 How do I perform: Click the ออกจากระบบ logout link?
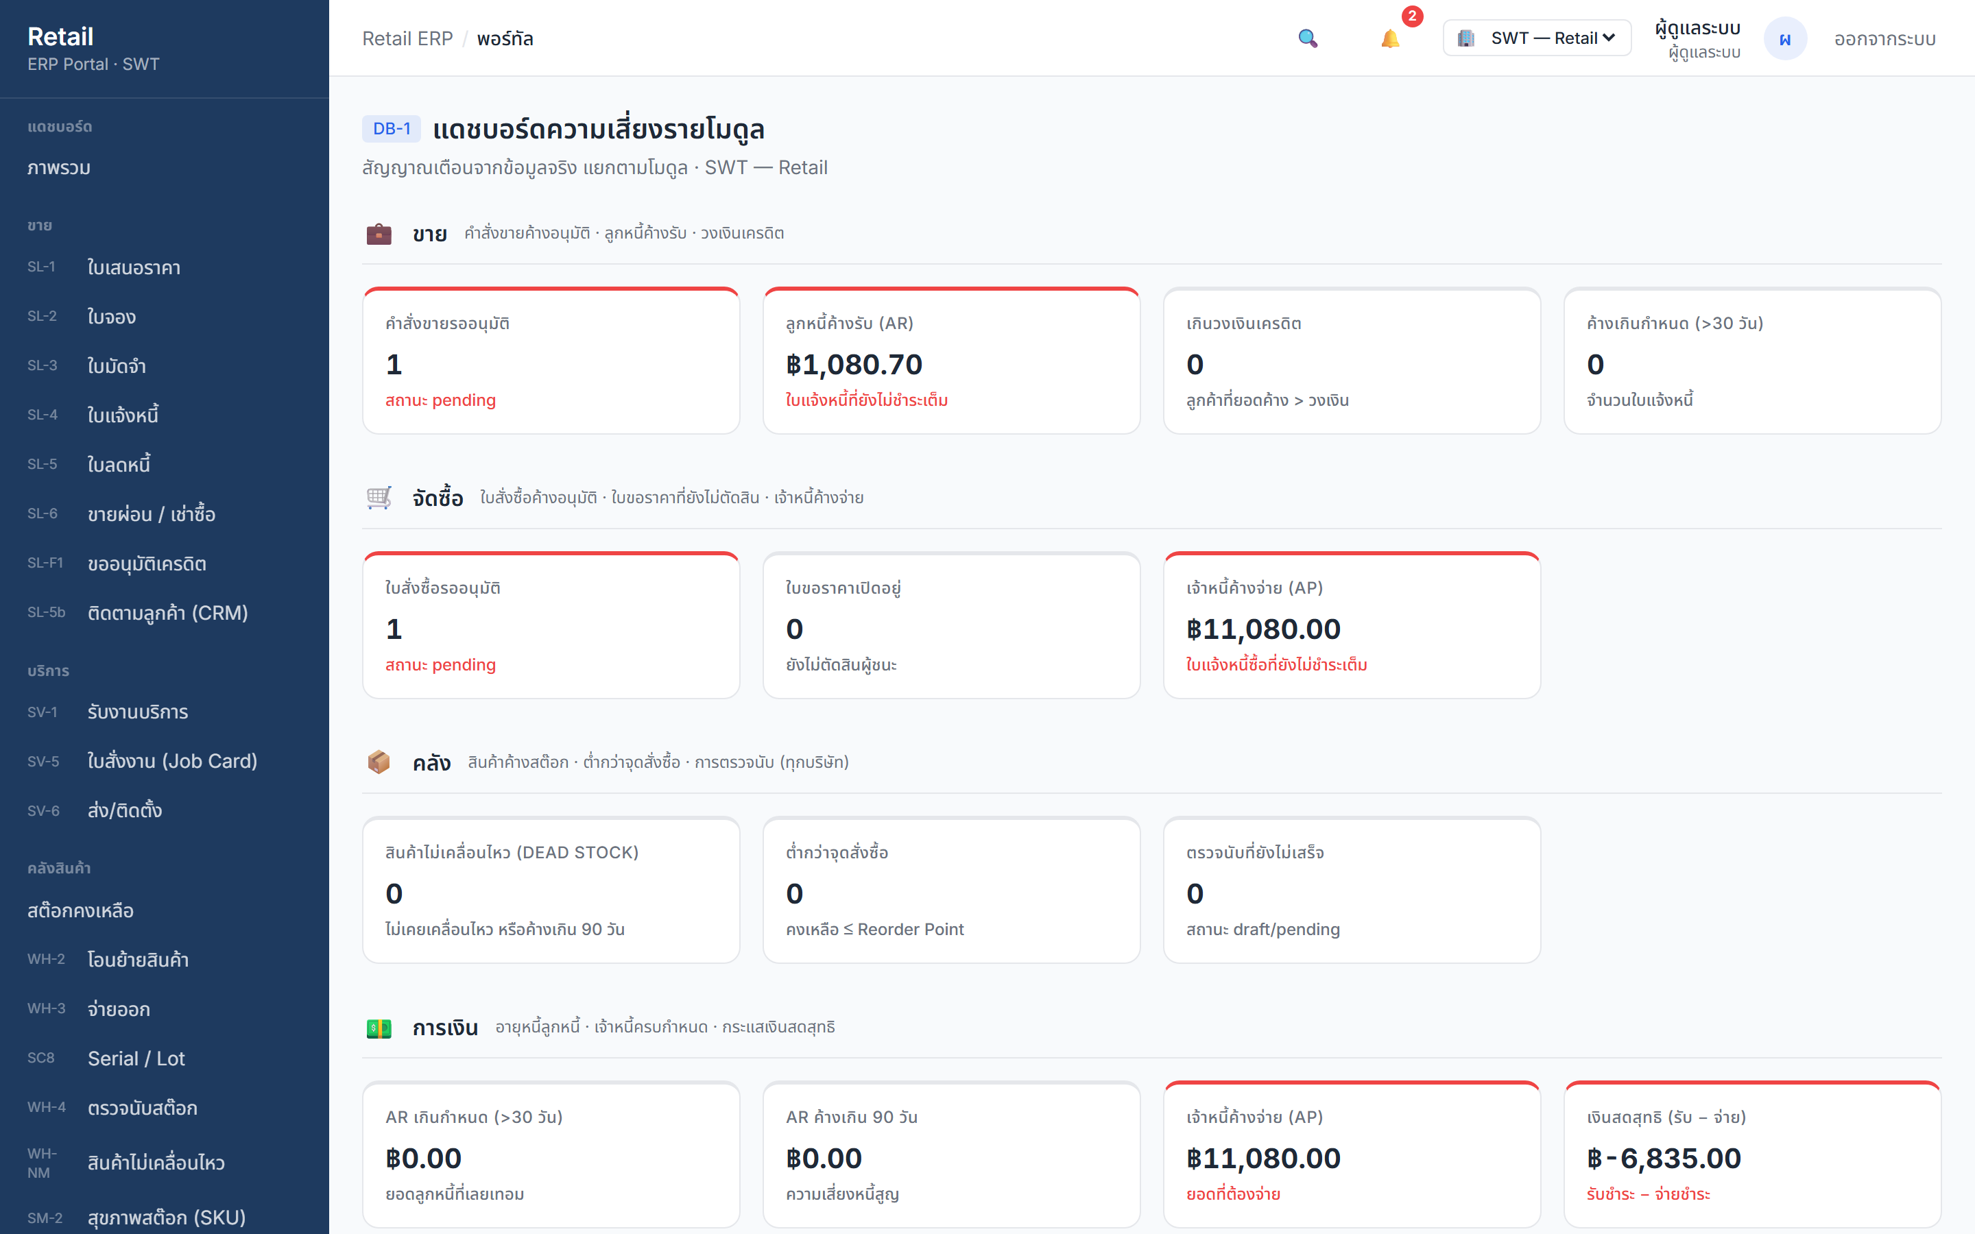coord(1884,38)
